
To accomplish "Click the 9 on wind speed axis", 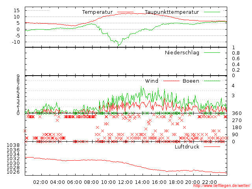I will click(18, 76).
